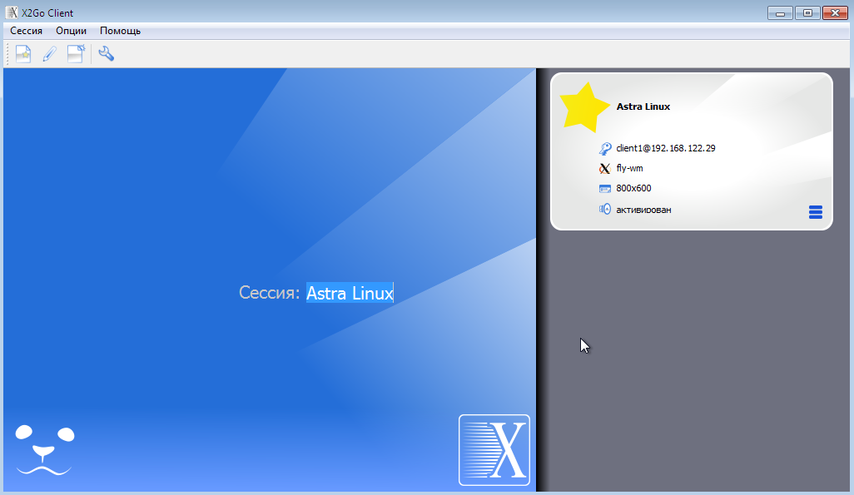Click the New Session toolbar icon
This screenshot has height=495, width=854.
click(23, 54)
